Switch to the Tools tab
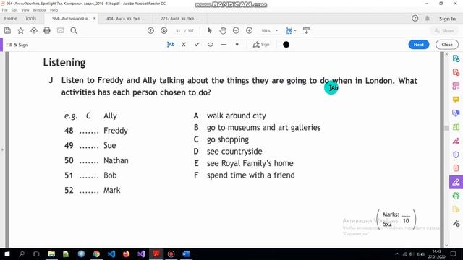Viewport: 463px width, 260px height. pos(30,18)
